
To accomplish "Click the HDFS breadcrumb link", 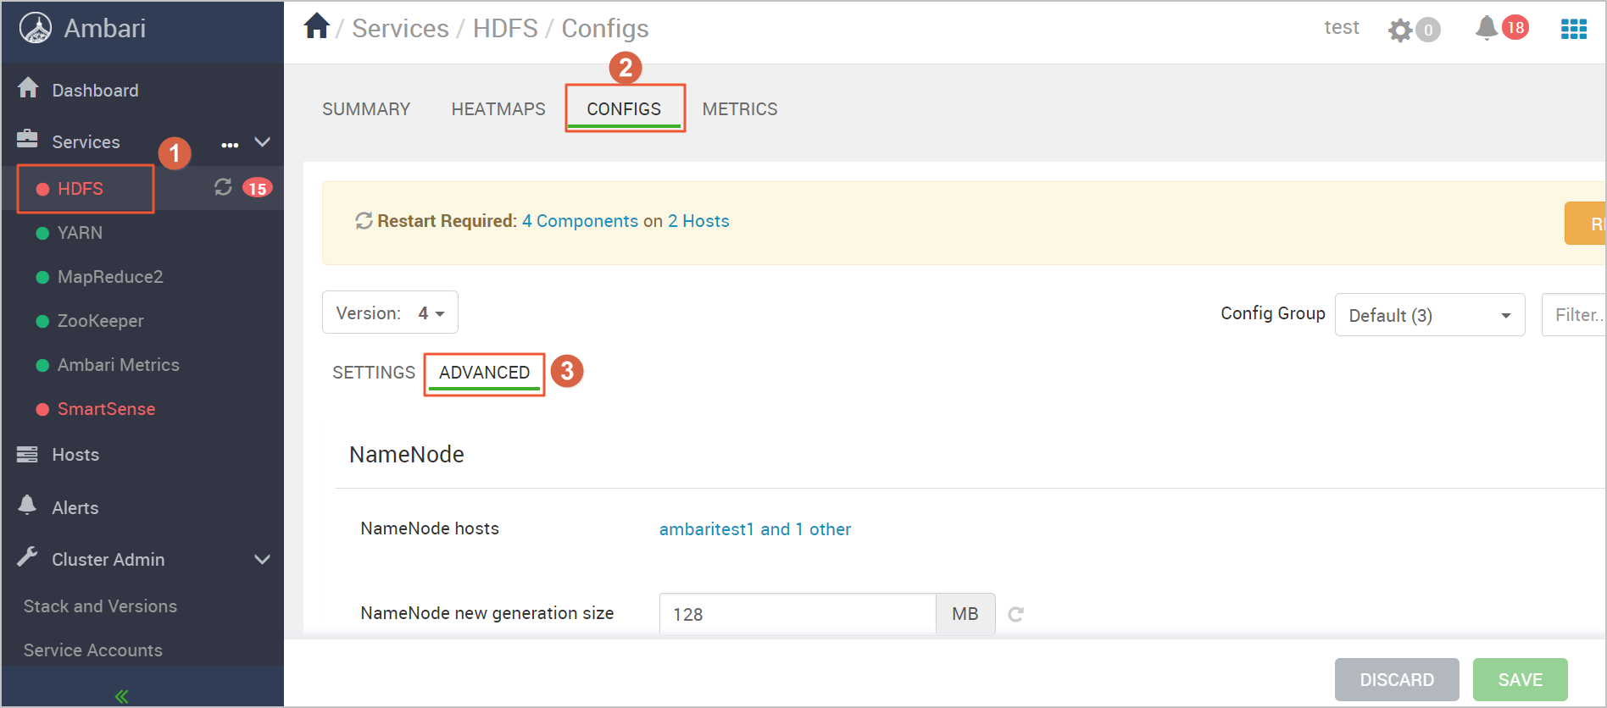I will click(505, 28).
